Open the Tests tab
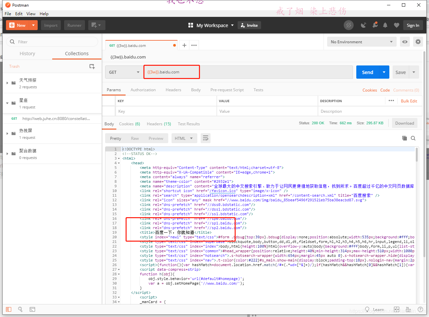This screenshot has width=429, height=317. [258, 90]
